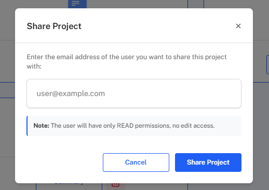Close the Share Project dialog with X
This screenshot has width=269, height=190.
(238, 26)
